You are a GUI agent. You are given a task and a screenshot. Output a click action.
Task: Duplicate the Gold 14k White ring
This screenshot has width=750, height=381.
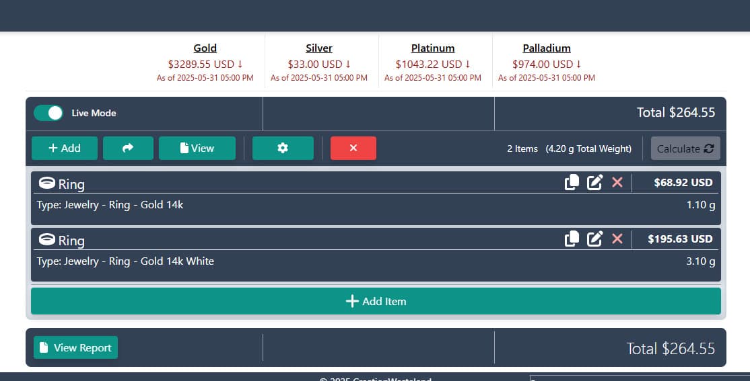(572, 239)
